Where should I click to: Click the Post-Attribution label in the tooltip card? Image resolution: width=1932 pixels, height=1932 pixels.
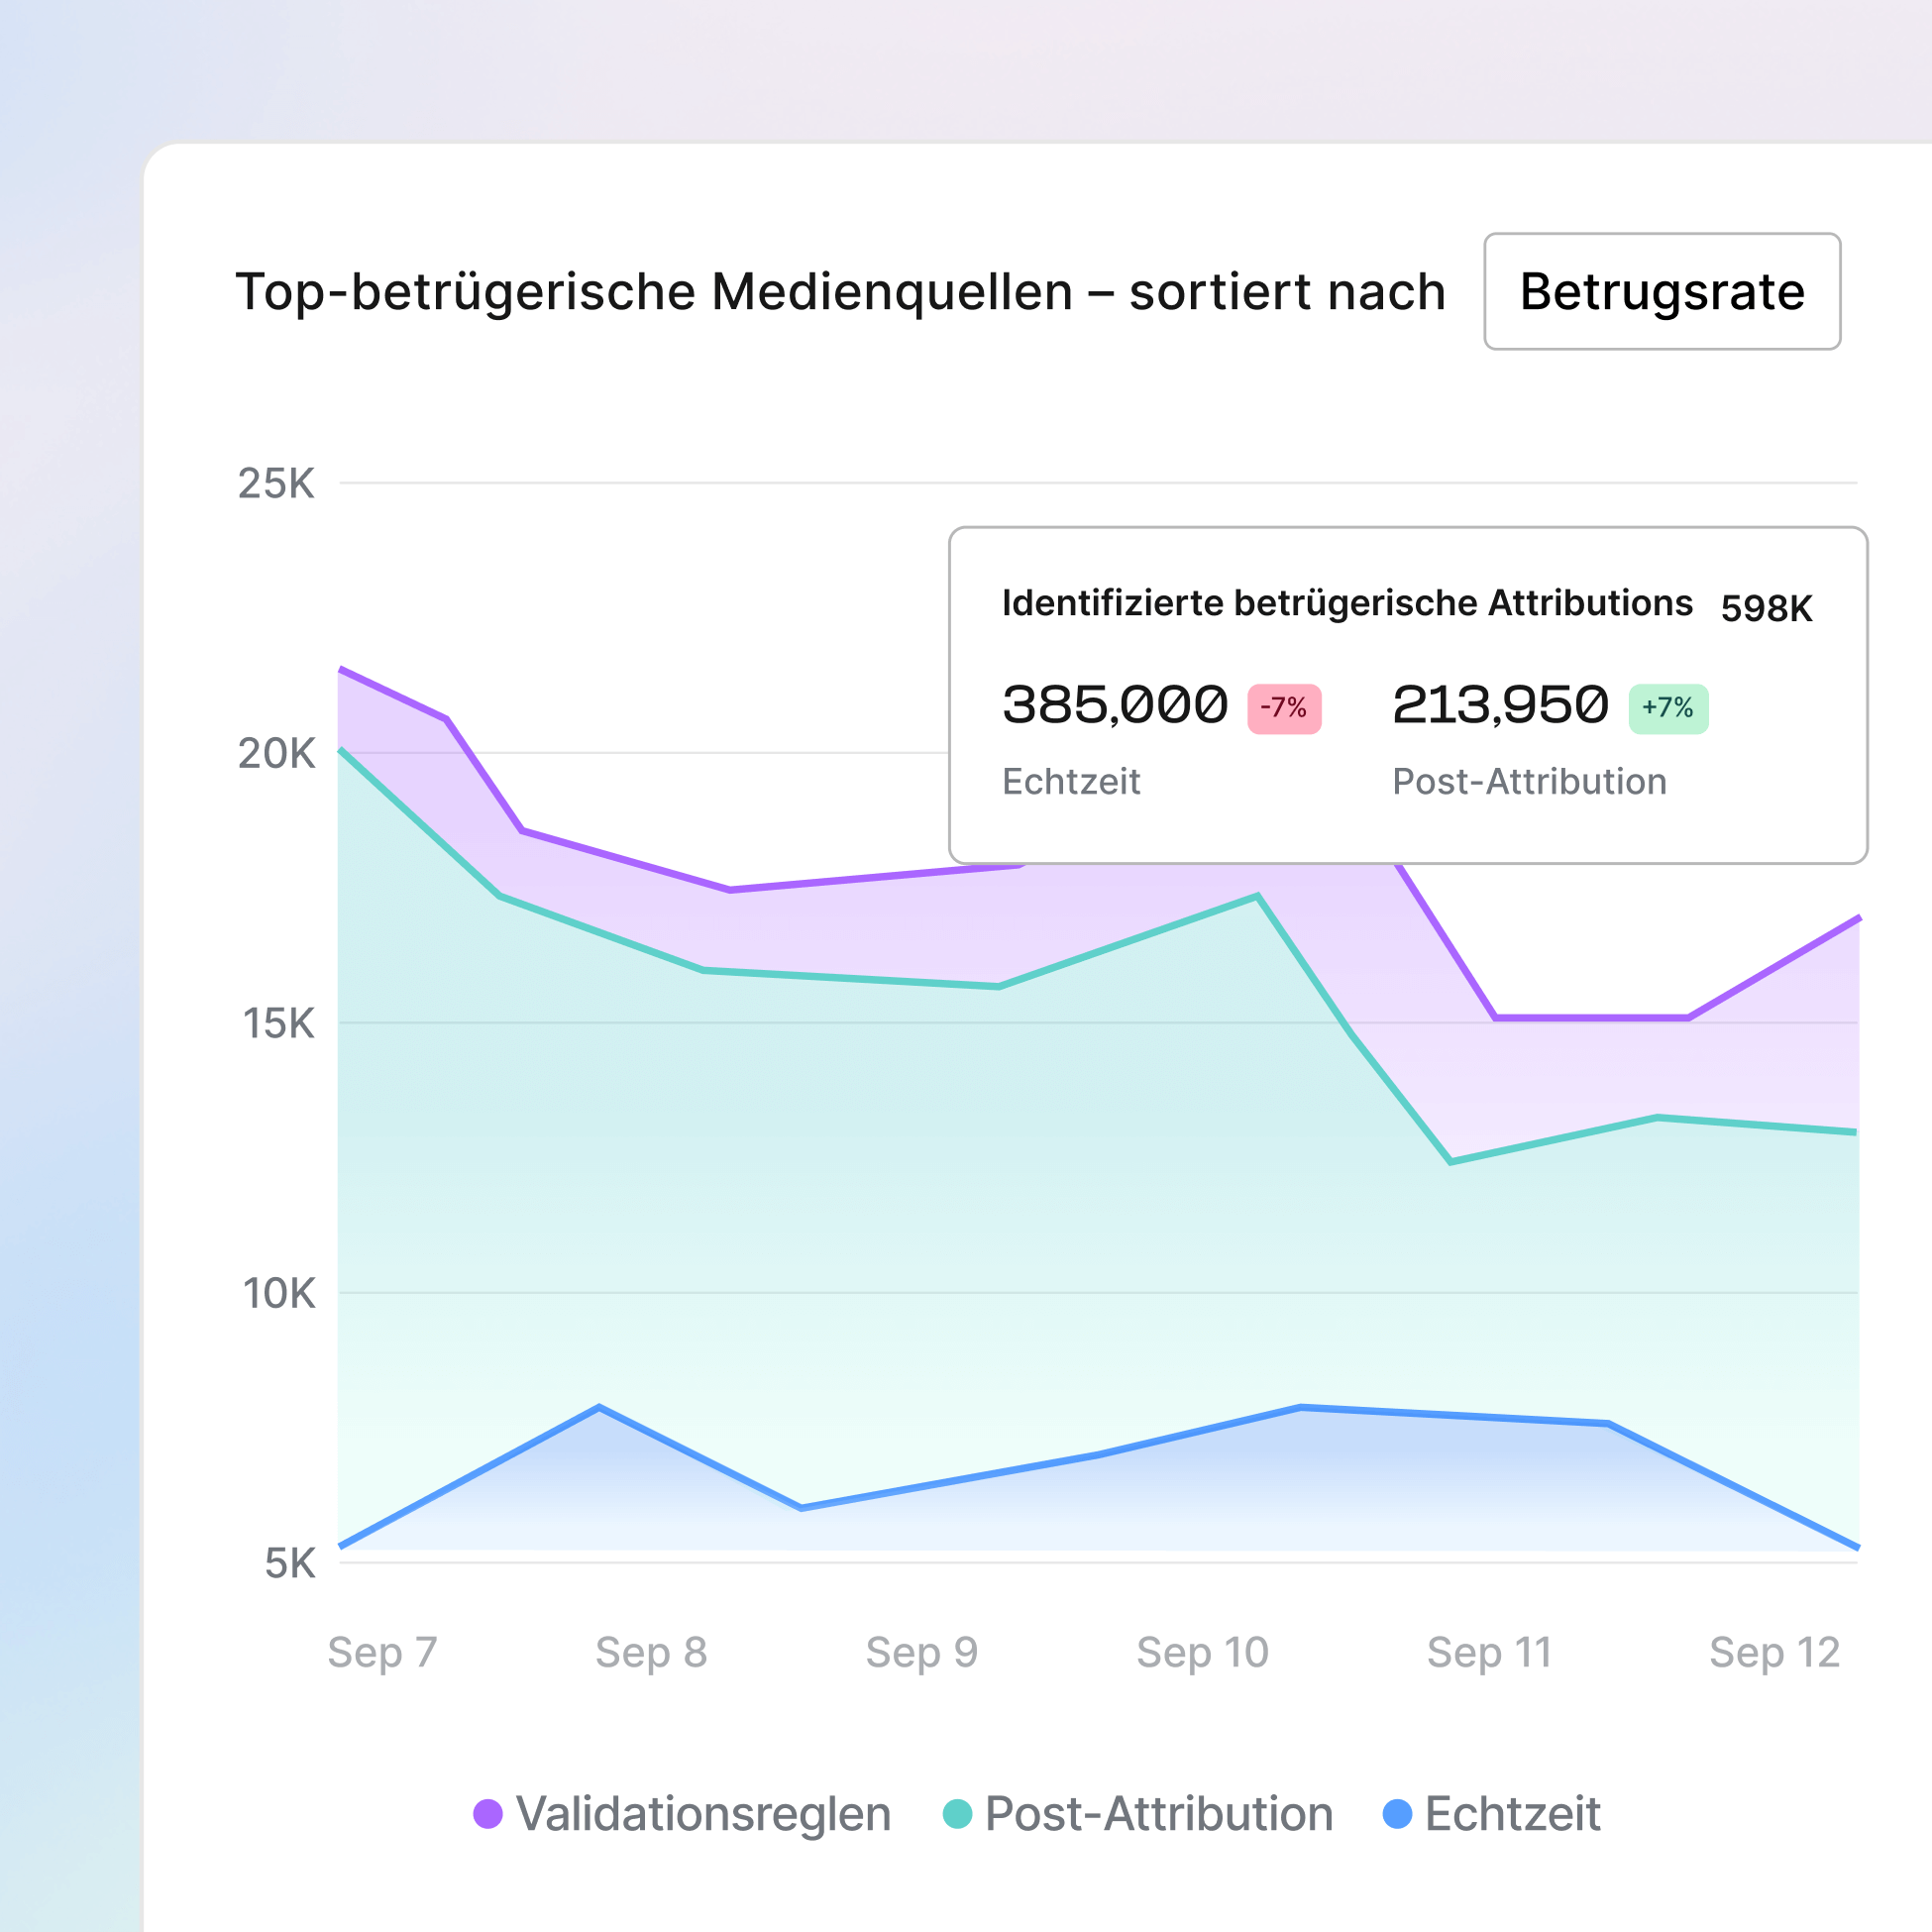[1529, 781]
